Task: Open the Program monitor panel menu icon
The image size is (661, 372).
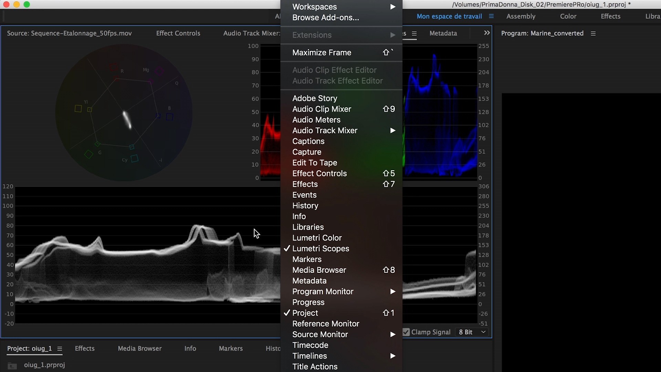Action: coord(593,33)
